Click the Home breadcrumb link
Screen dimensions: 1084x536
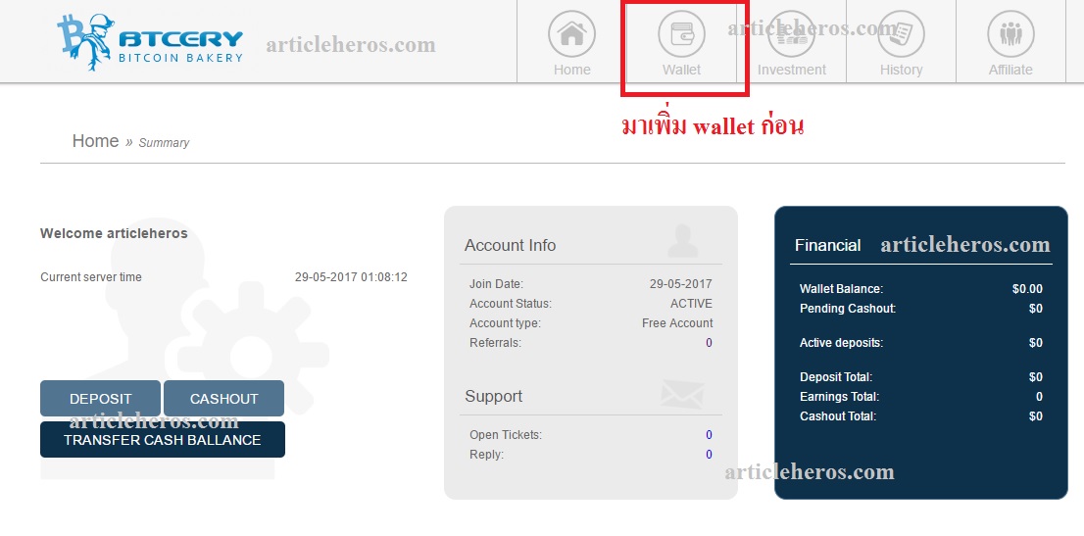click(x=95, y=141)
